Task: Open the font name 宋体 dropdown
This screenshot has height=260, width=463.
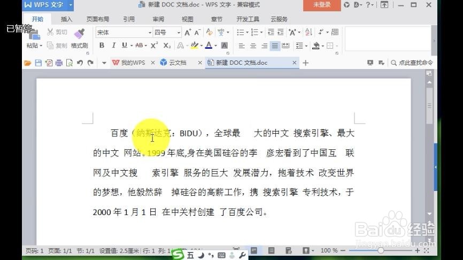Action: click(150, 33)
